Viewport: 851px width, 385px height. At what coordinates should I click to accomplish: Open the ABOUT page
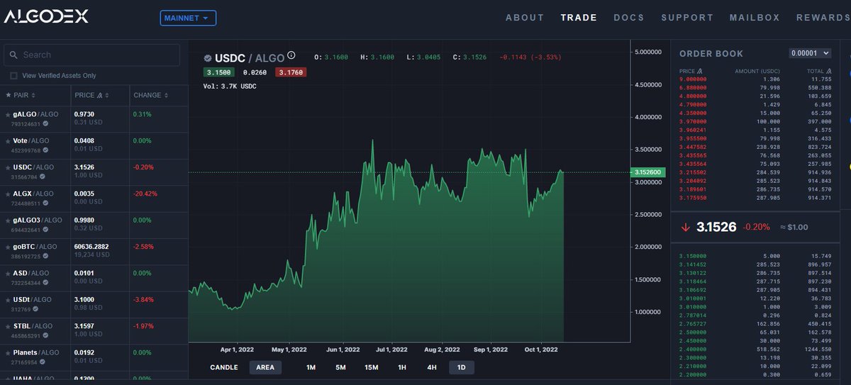pos(525,18)
